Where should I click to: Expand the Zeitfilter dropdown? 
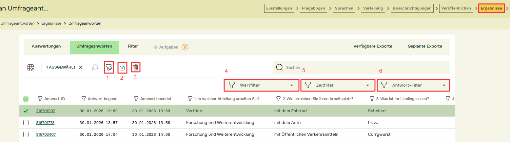tap(338, 85)
